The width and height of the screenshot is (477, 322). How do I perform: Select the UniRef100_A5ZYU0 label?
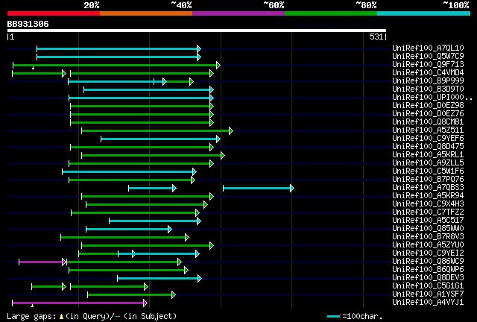coord(428,245)
